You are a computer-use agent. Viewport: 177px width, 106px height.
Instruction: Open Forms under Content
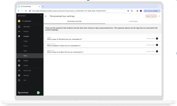coord(25,46)
